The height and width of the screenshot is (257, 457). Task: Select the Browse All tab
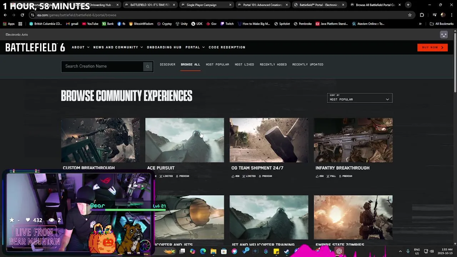[x=190, y=65]
